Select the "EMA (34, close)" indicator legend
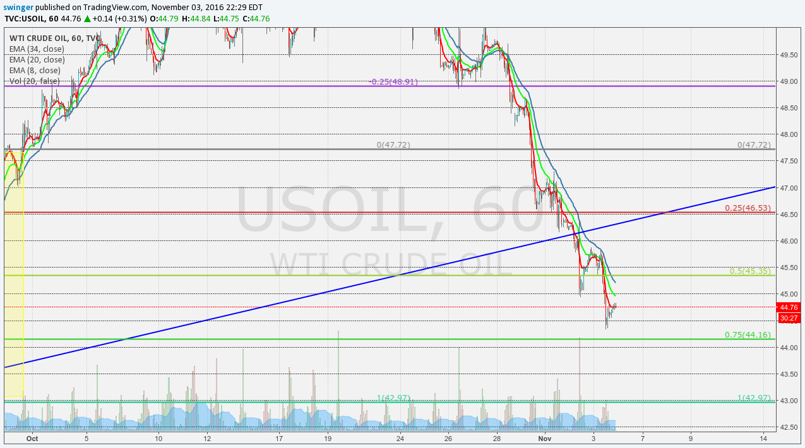805x448 pixels. 37,49
